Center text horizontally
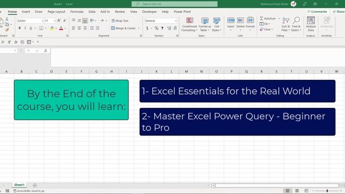Screen dimensions: 345x194 tap(79, 28)
